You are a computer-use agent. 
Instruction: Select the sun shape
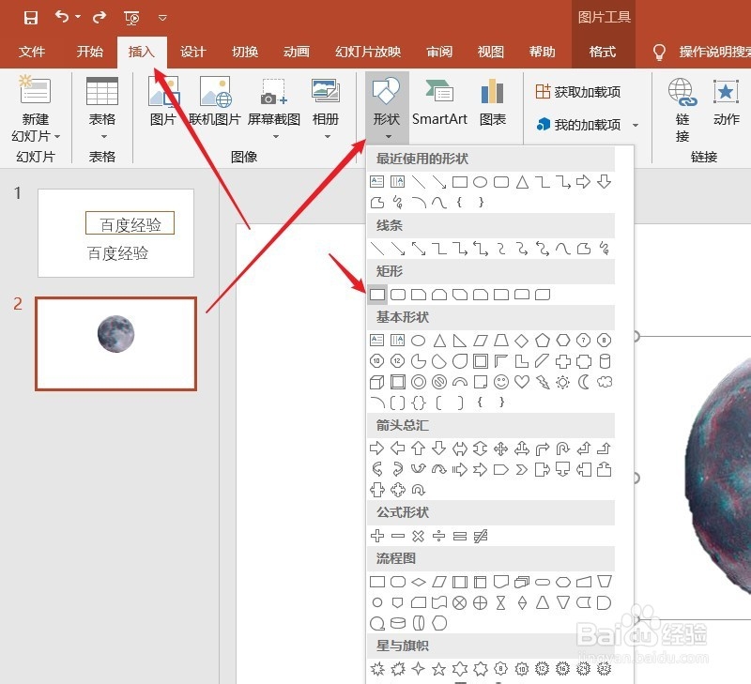tap(562, 382)
